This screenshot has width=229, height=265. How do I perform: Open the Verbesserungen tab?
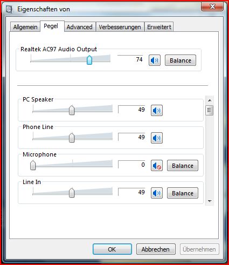[120, 27]
